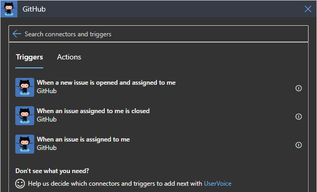Go back using the left arrow
This screenshot has width=317, height=192.
(17, 34)
